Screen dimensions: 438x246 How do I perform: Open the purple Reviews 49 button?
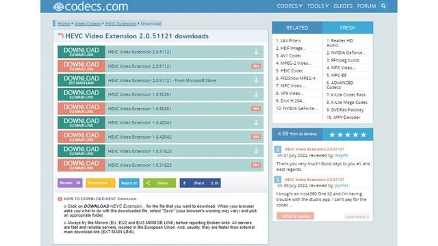(70, 183)
